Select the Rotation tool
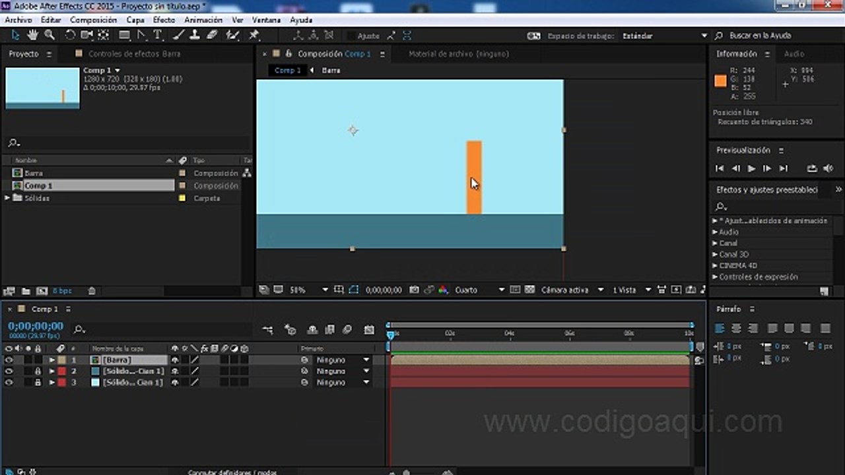Viewport: 845px width, 475px height. click(x=70, y=35)
